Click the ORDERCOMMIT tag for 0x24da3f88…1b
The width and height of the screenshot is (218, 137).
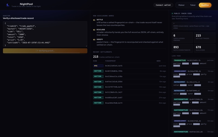pyautogui.click(x=180, y=71)
